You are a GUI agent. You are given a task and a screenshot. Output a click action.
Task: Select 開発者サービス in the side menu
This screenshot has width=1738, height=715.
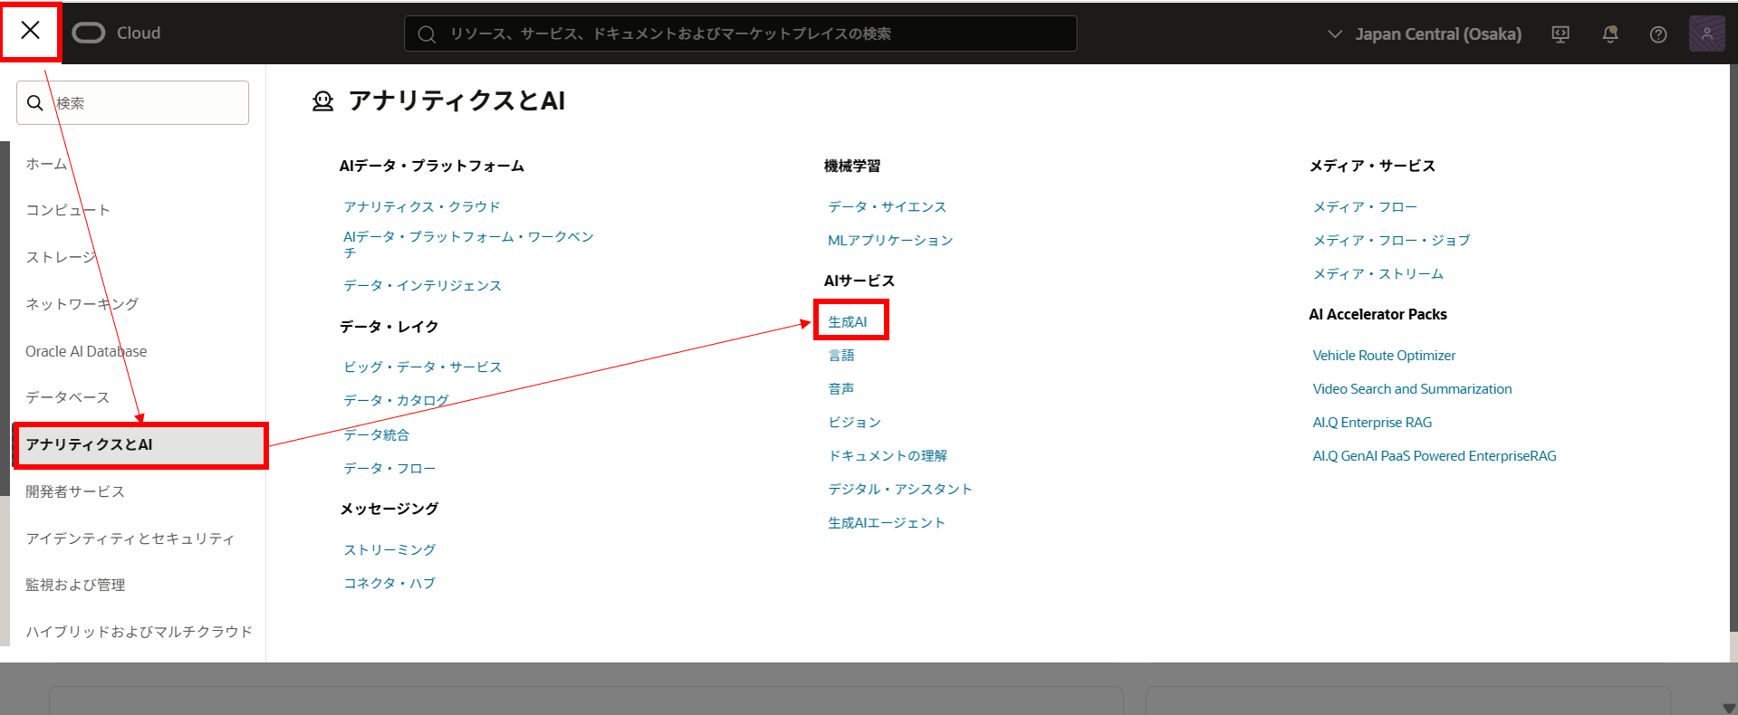[75, 491]
